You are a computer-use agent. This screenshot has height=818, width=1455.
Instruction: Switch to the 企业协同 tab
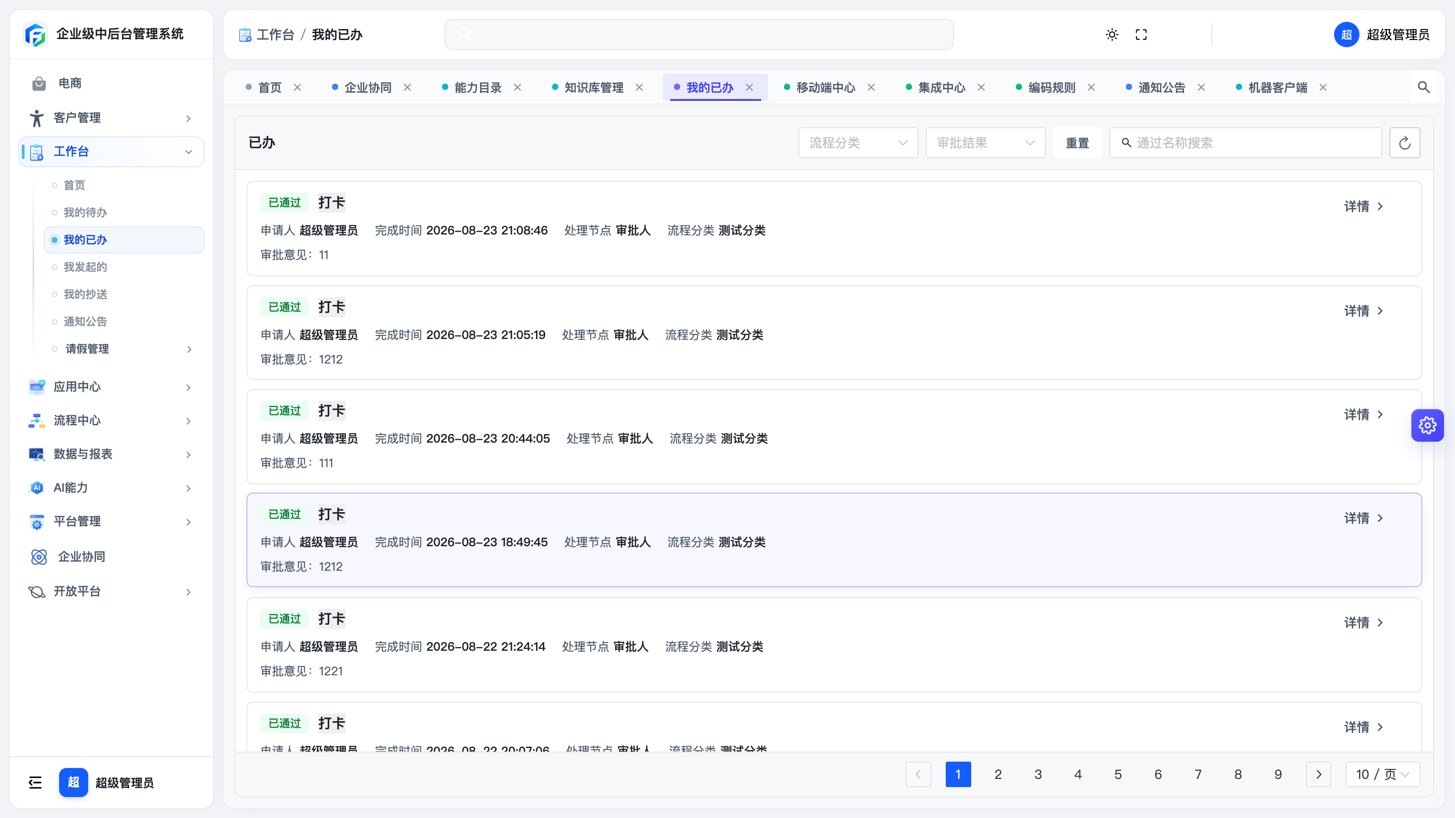pyautogui.click(x=368, y=88)
